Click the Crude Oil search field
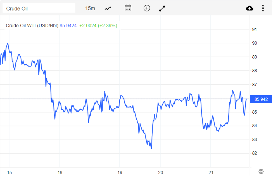Viewport: 273px width, 179px height. pos(39,8)
